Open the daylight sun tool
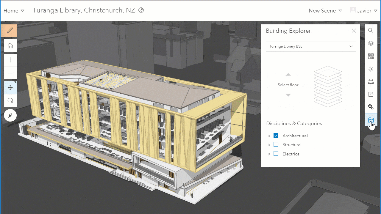 (x=371, y=69)
